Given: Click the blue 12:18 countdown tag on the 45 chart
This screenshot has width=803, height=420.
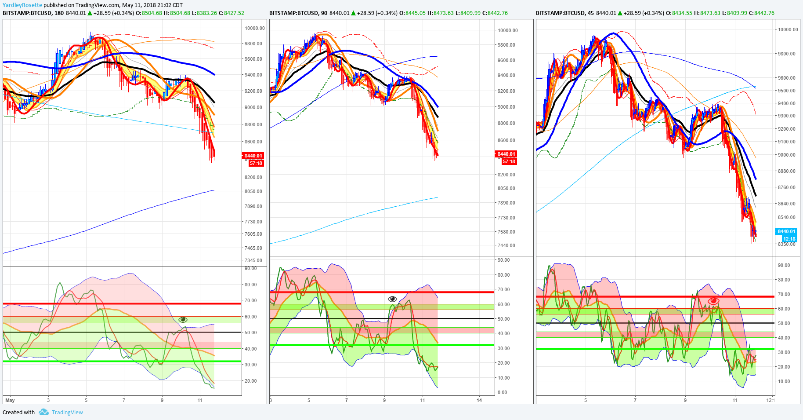Looking at the screenshot, I should 789,239.
